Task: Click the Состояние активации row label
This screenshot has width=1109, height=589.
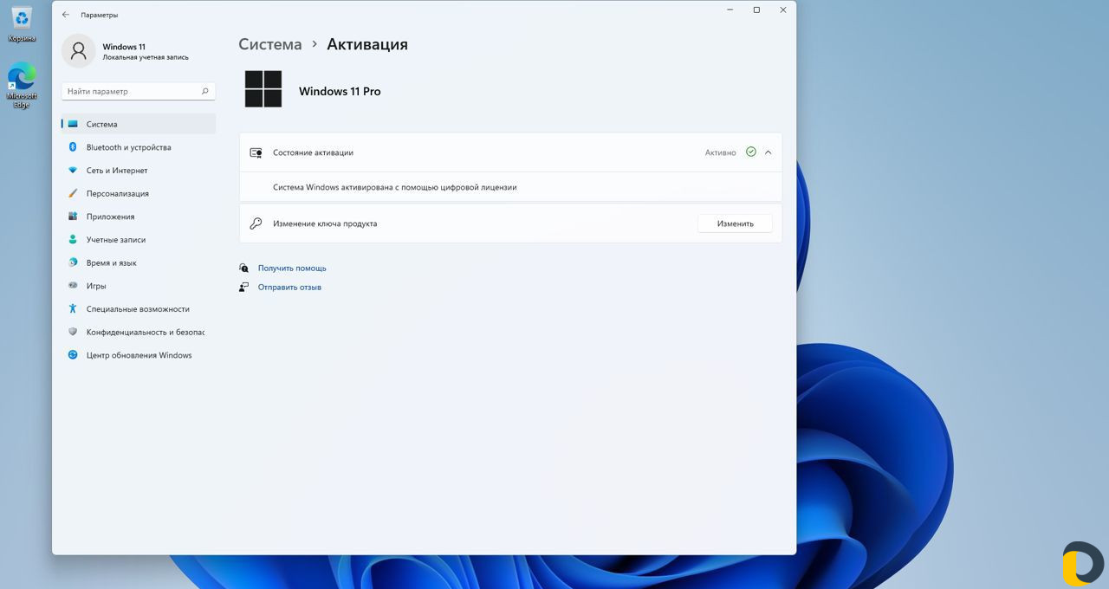Action: [x=313, y=152]
